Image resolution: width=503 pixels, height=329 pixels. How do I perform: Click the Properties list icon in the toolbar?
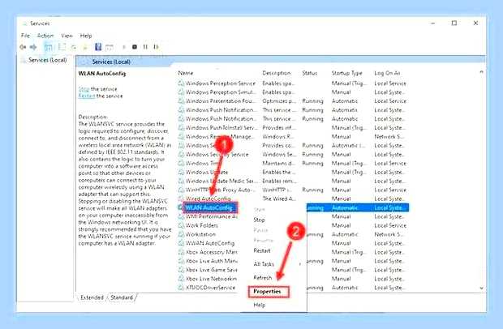(x=62, y=47)
